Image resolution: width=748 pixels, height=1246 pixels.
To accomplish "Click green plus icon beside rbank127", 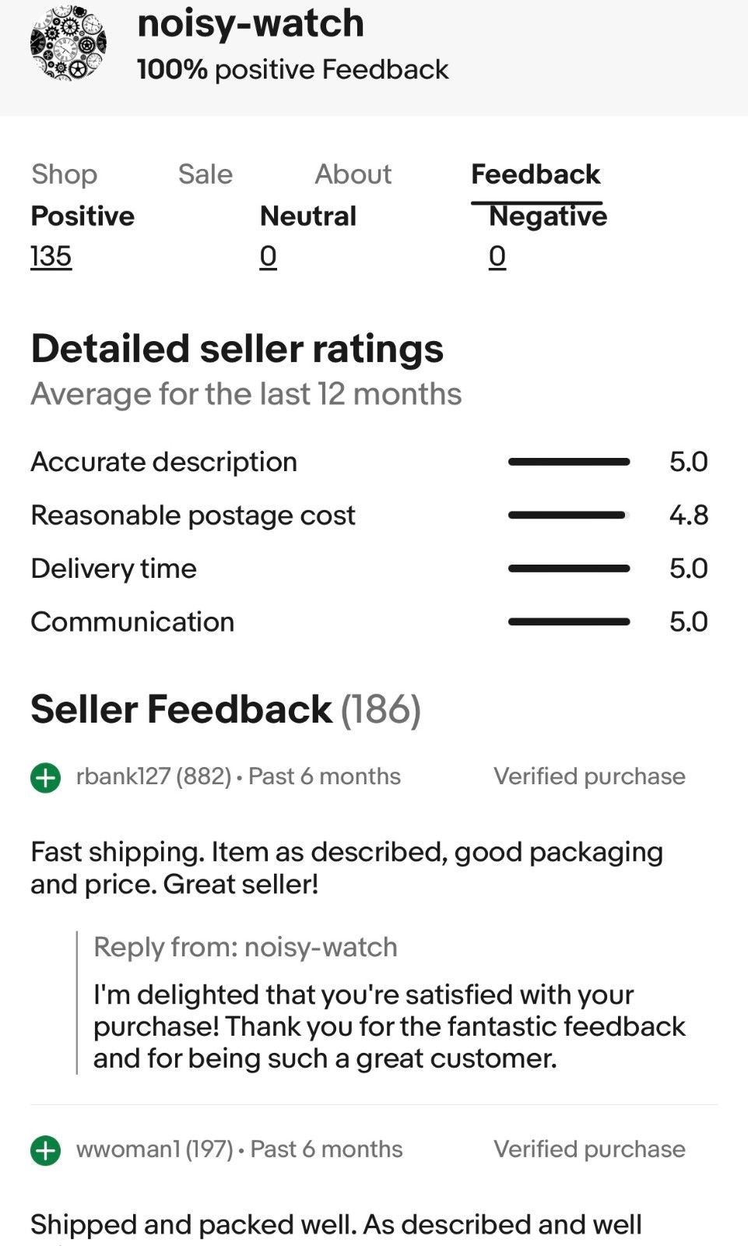I will pos(46,777).
